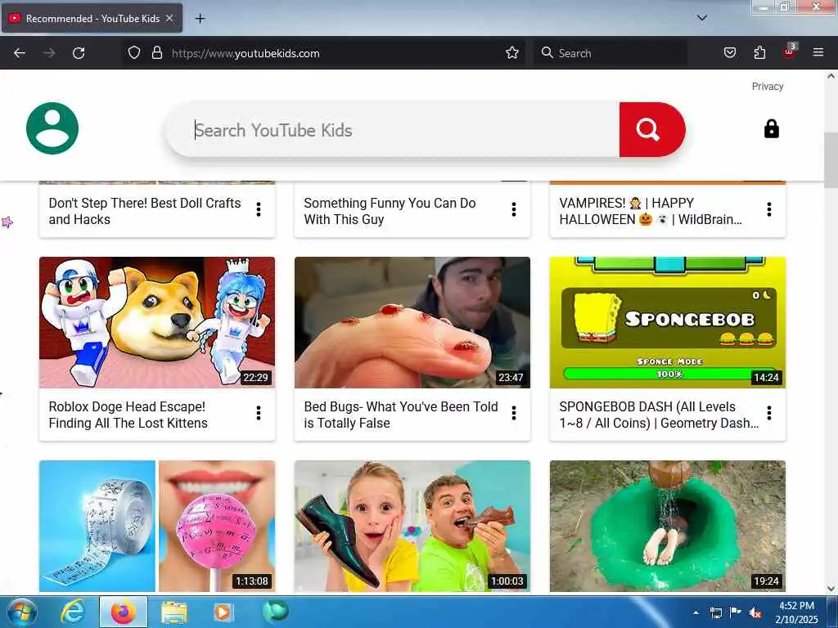Go back using browser back arrow
Screen dimensions: 838x628
pos(20,53)
